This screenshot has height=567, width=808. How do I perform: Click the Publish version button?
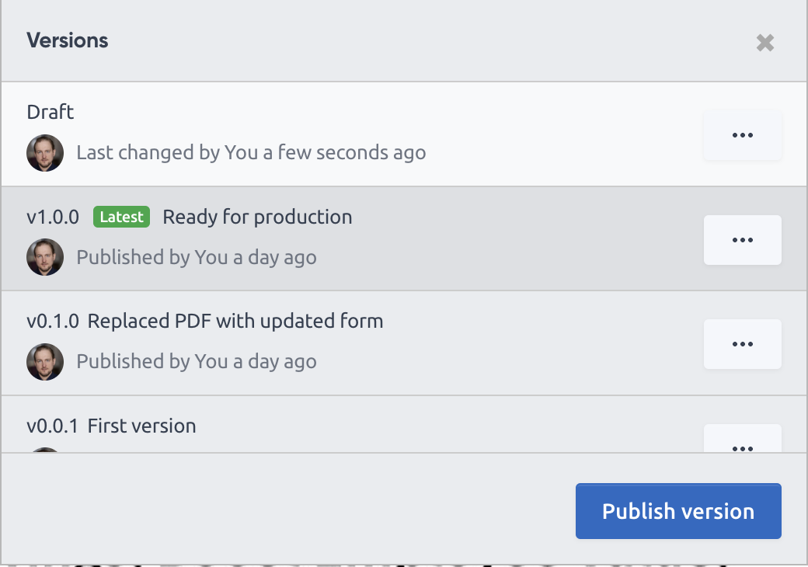click(677, 511)
